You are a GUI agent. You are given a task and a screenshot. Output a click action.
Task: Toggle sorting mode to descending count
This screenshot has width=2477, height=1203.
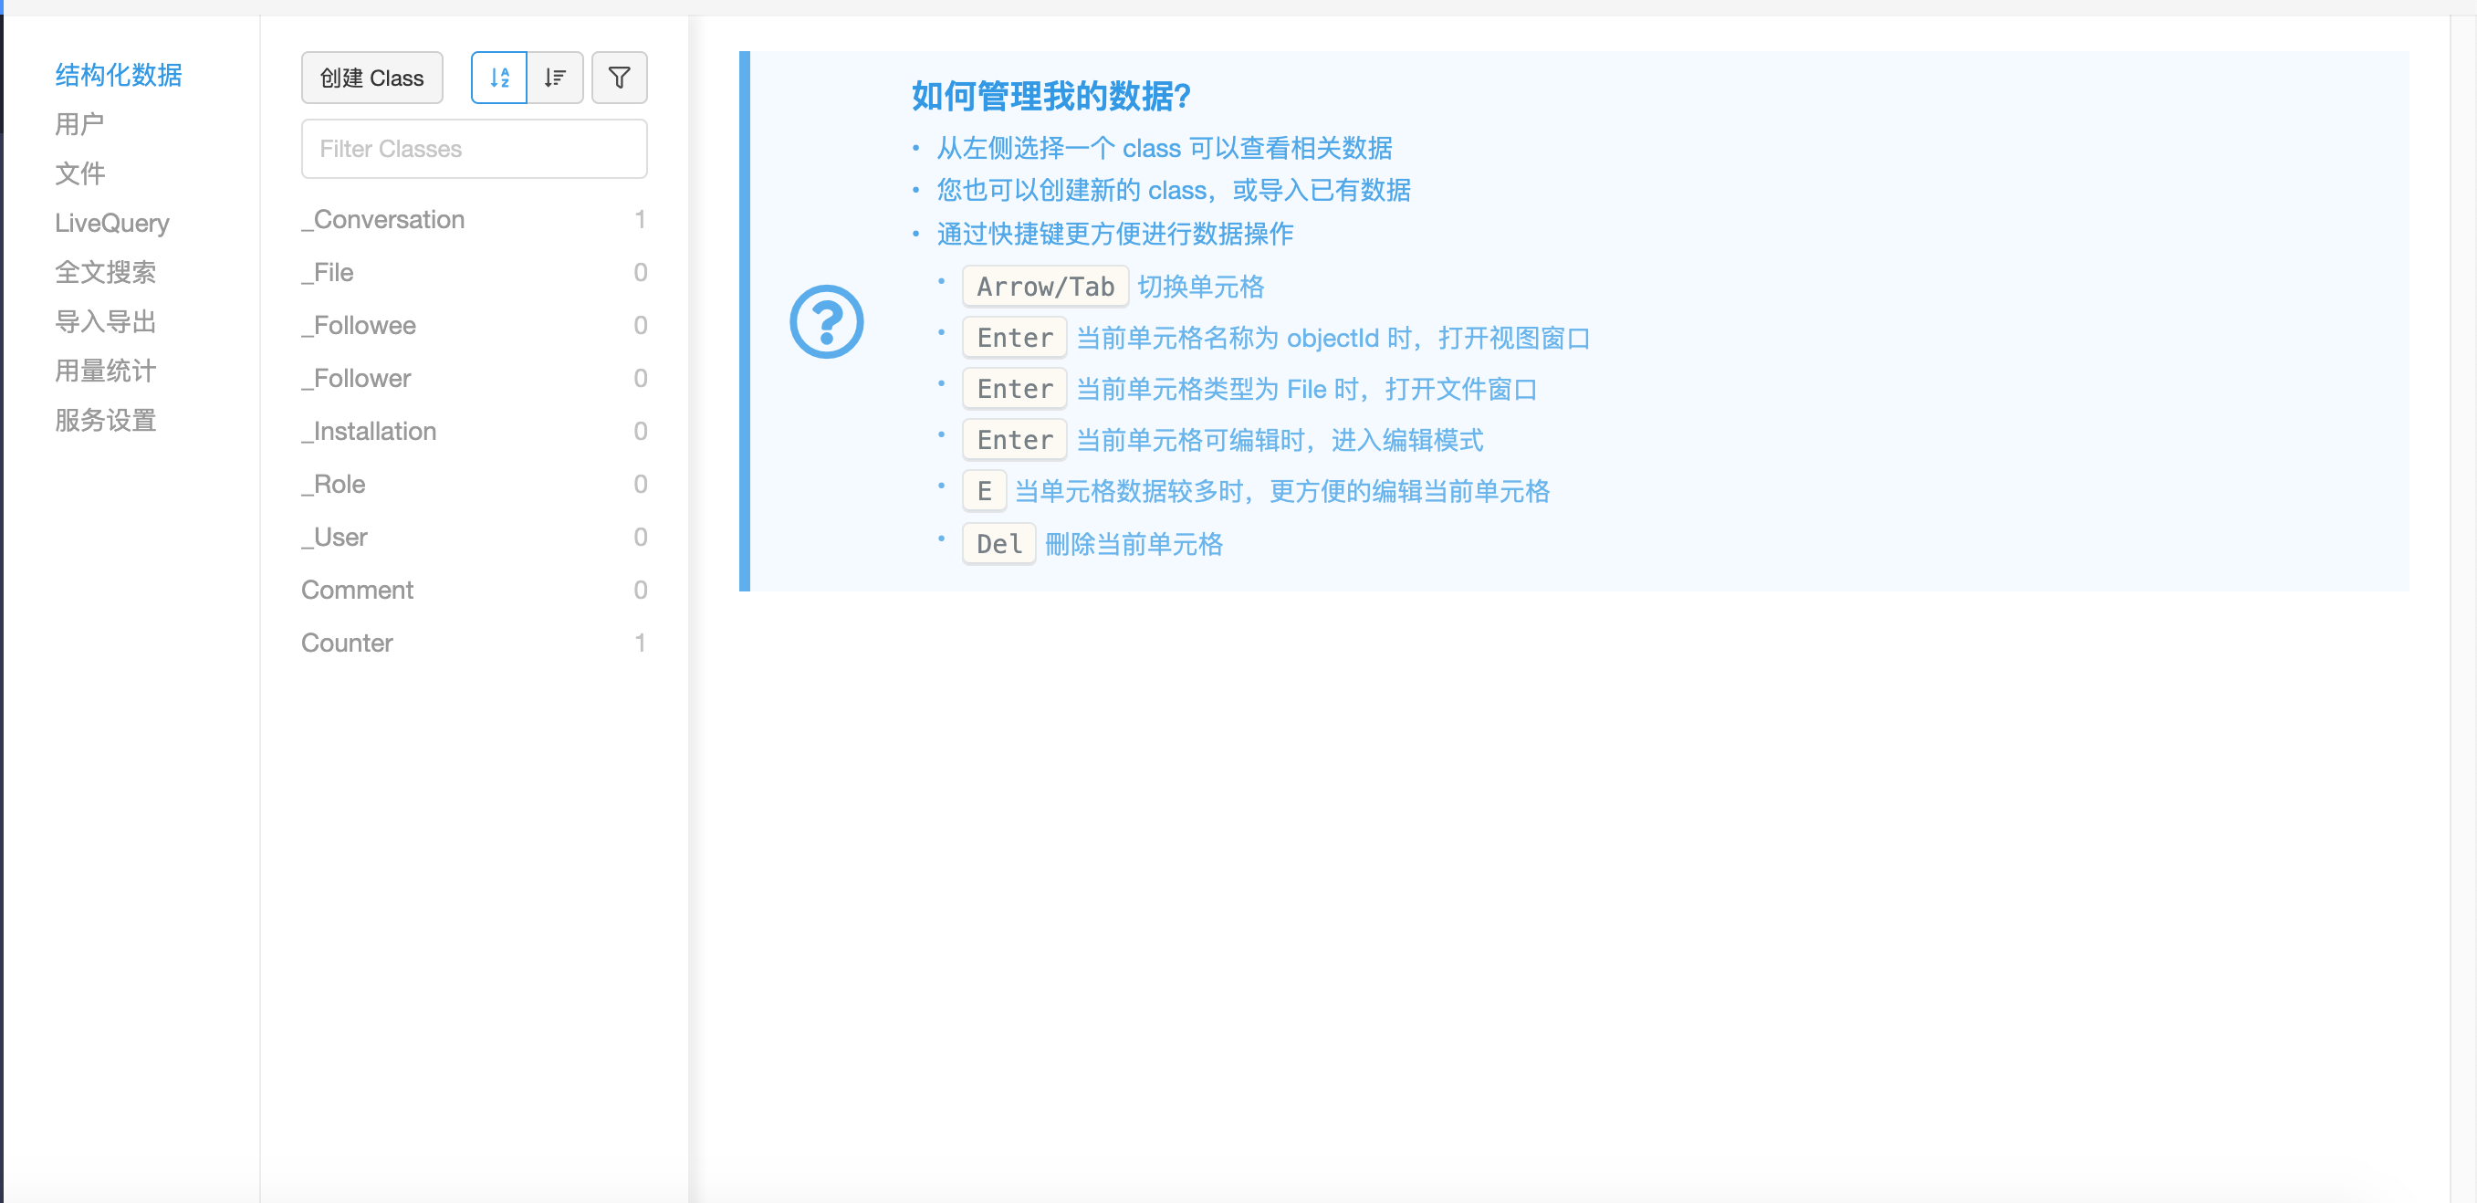tap(555, 77)
